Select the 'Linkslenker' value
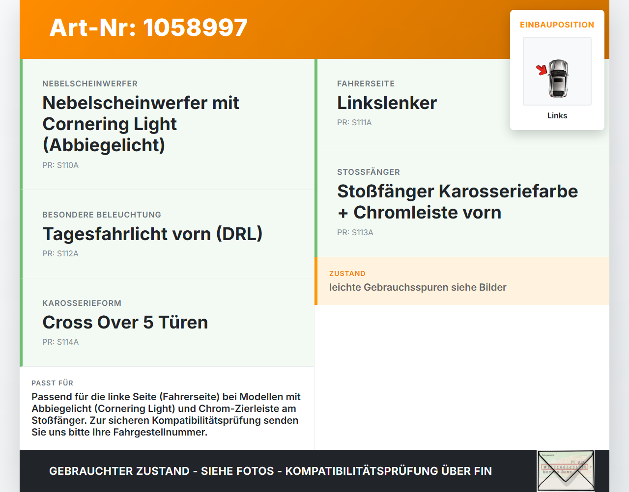Image resolution: width=629 pixels, height=492 pixels. [387, 103]
